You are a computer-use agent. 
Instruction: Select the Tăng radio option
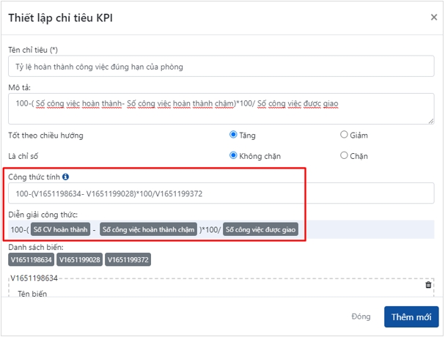[234, 135]
